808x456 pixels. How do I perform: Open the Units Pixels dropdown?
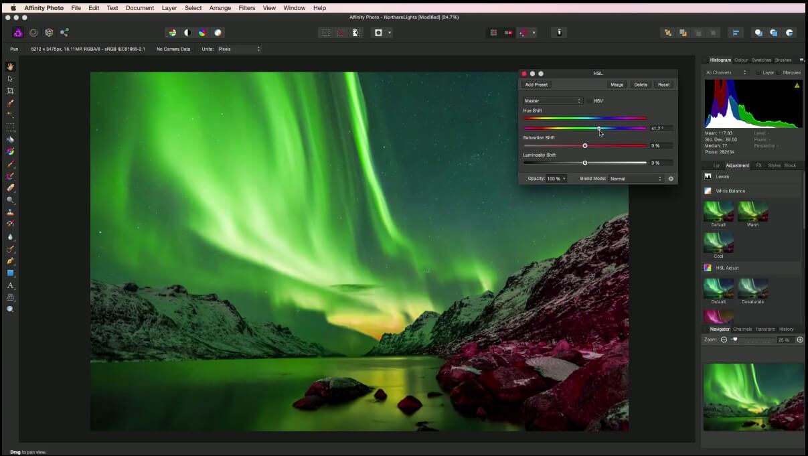[239, 49]
